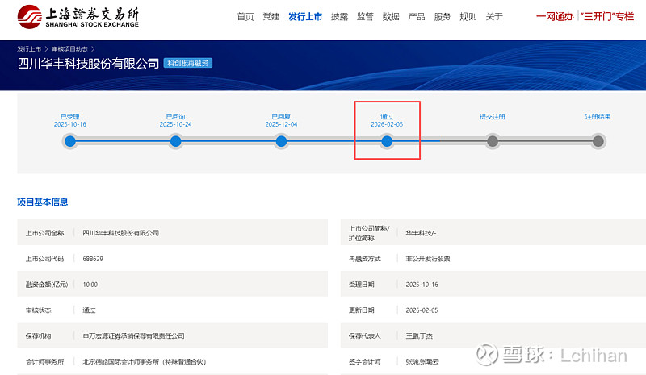Image resolution: width=646 pixels, height=375 pixels.
Task: Click the company code value 688629
Action: tap(93, 259)
